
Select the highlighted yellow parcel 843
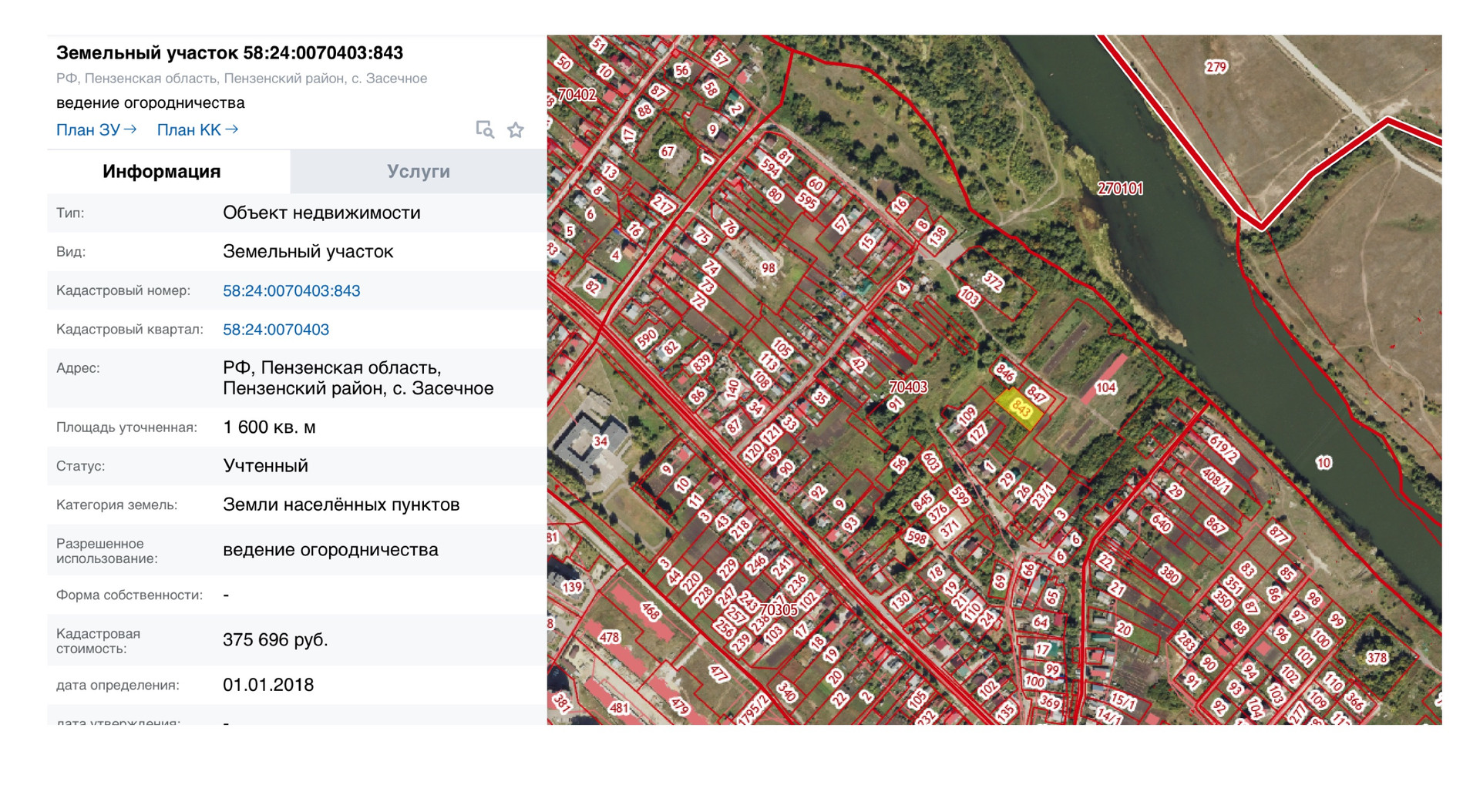click(x=1020, y=407)
